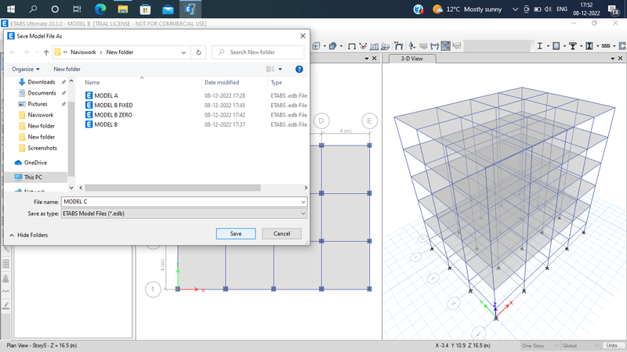Click the highlighted shell stress display icon

[x=445, y=46]
